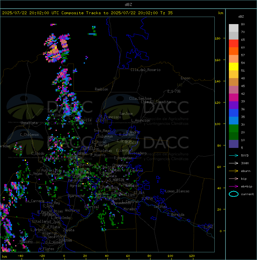Image resolution: width=257 pixels, height=260 pixels.
Task: Click the '50YD' legend label
Action: 245,156
